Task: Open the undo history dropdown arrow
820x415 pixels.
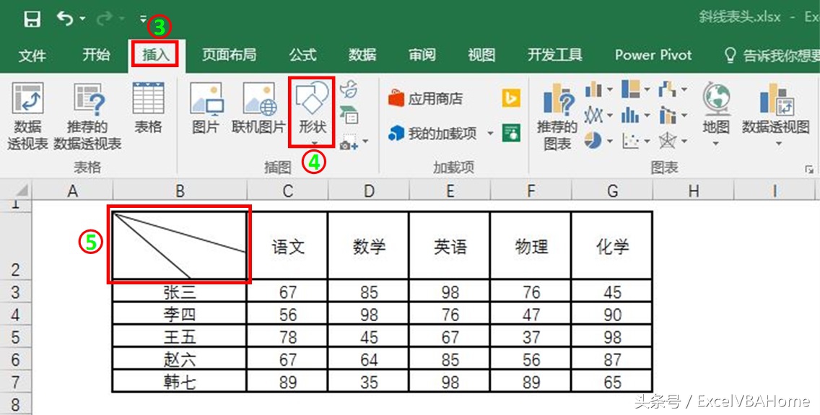Action: [82, 19]
